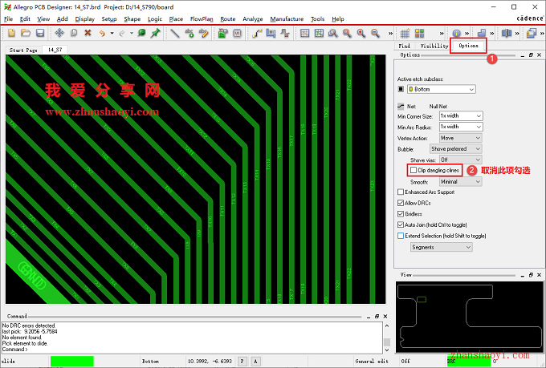Click the yellow Bottom layer color swatch
This screenshot has height=368, width=546.
pyautogui.click(x=411, y=89)
